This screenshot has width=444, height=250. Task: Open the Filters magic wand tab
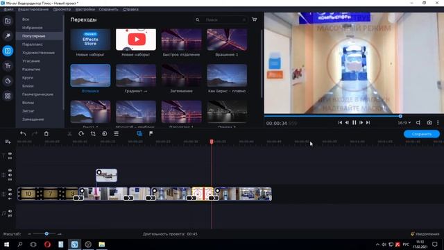8,36
